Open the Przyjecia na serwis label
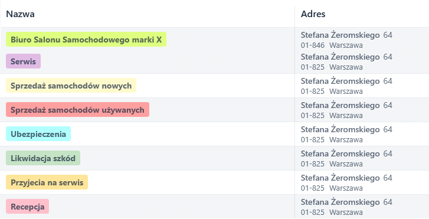 pos(47,182)
